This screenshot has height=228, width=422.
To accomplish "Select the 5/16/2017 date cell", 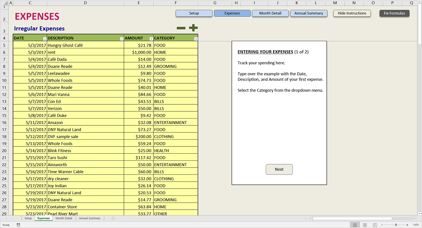I will (x=30, y=171).
